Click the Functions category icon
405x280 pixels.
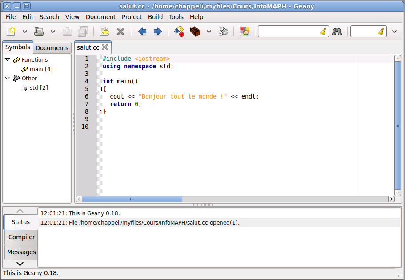pyautogui.click(x=16, y=60)
